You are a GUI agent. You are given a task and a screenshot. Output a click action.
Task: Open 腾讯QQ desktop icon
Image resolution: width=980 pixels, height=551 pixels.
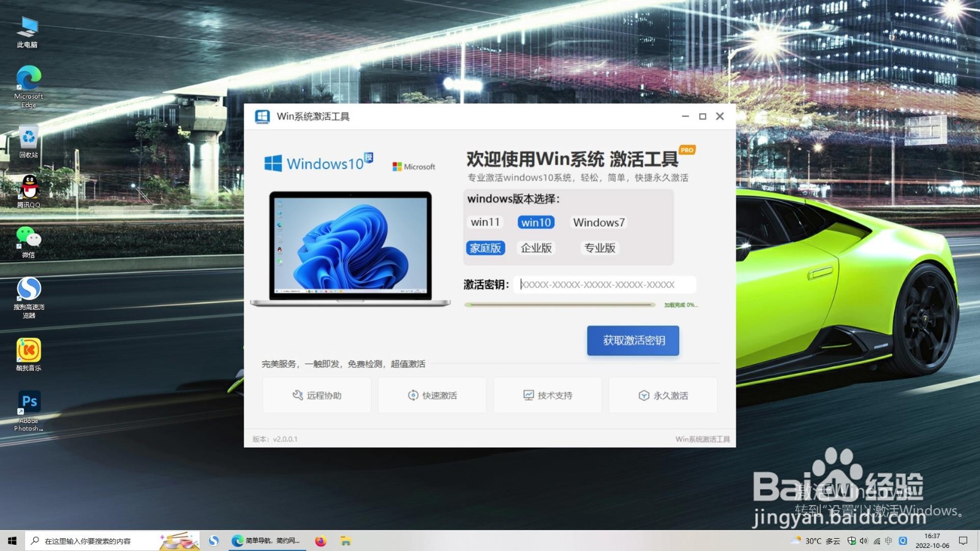(28, 192)
